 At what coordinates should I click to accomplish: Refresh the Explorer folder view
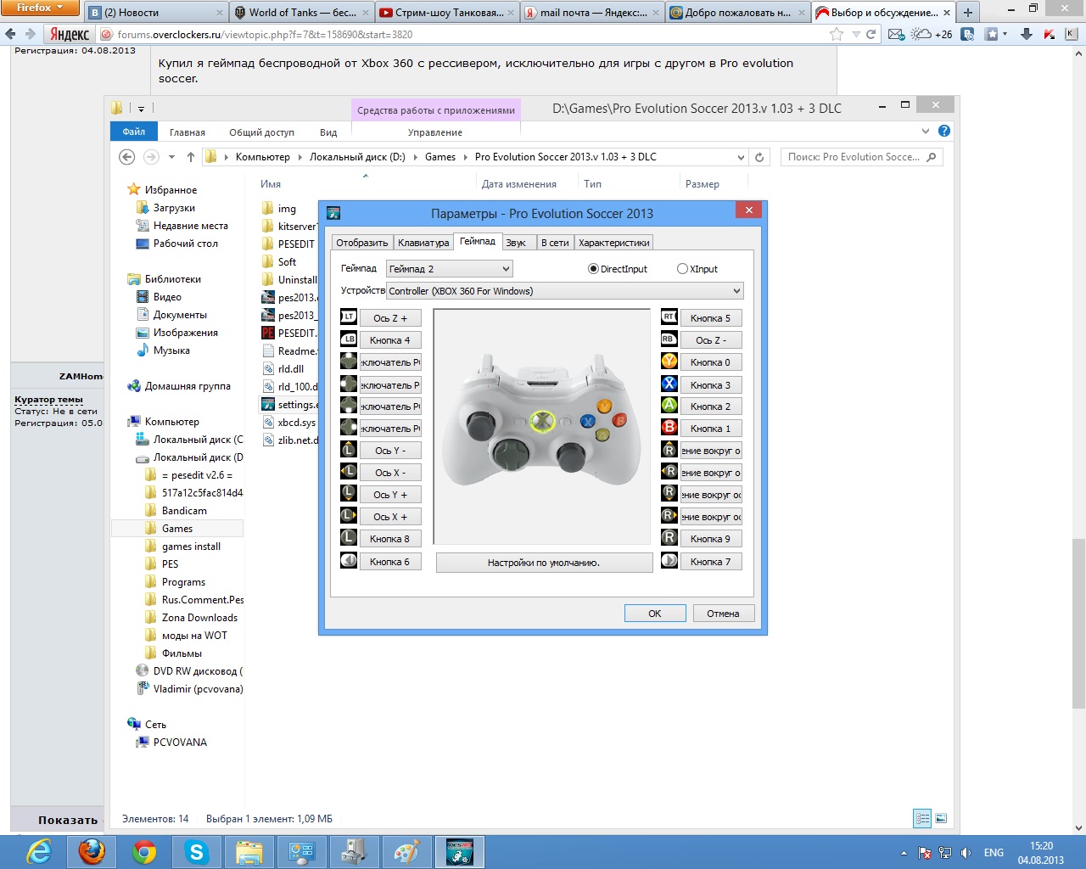point(760,157)
